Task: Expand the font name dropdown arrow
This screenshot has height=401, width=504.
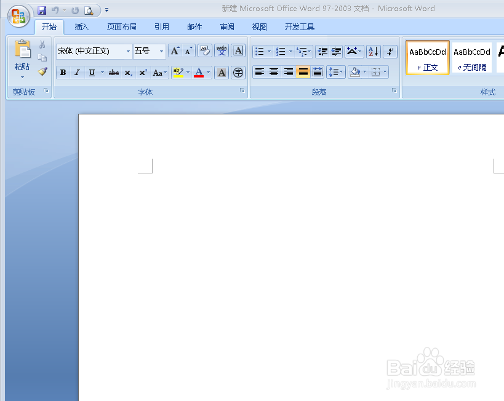Action: pyautogui.click(x=128, y=51)
